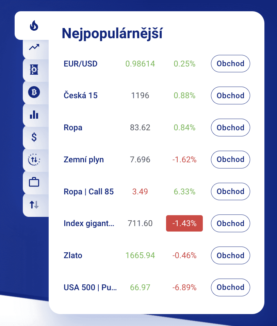Select the flame Most Popular tab icon
The image size is (277, 326).
pyautogui.click(x=34, y=26)
